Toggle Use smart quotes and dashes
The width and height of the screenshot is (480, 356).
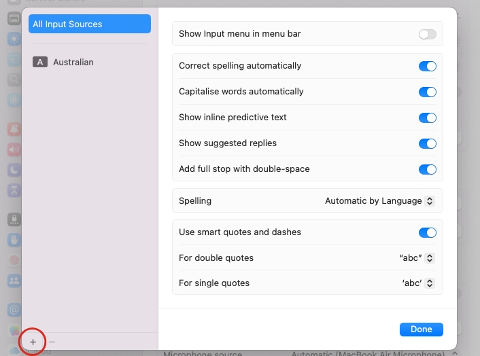427,233
